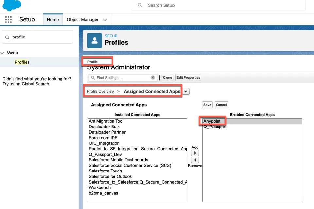Collapse the Users section
This screenshot has height=209, width=314.
click(x=2, y=53)
